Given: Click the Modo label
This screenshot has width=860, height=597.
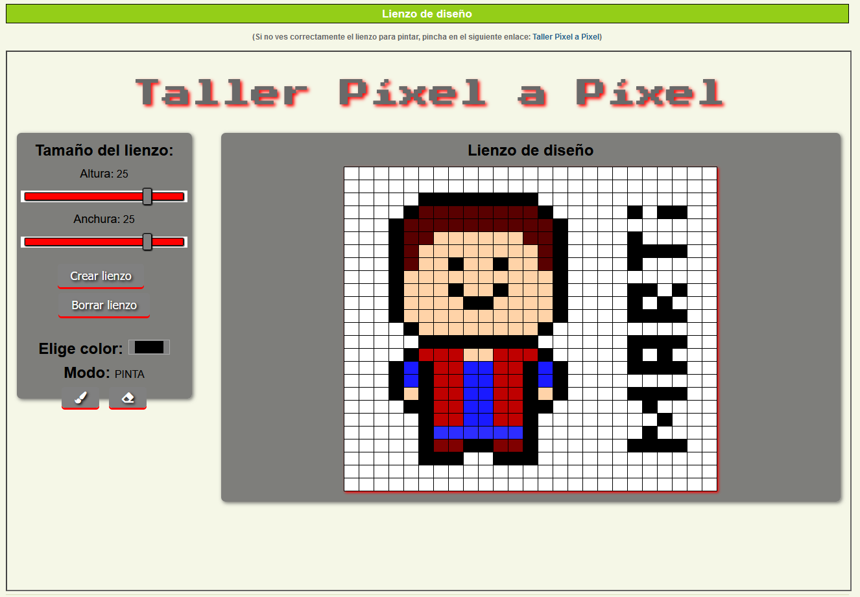Looking at the screenshot, I should tap(86, 373).
